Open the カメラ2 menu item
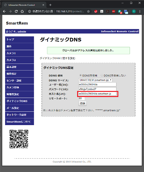 click(20, 60)
